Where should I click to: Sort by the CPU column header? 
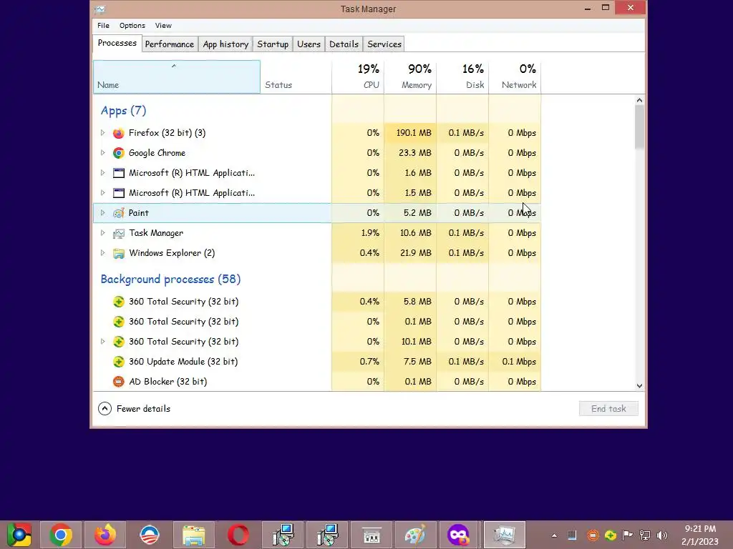[x=358, y=77]
